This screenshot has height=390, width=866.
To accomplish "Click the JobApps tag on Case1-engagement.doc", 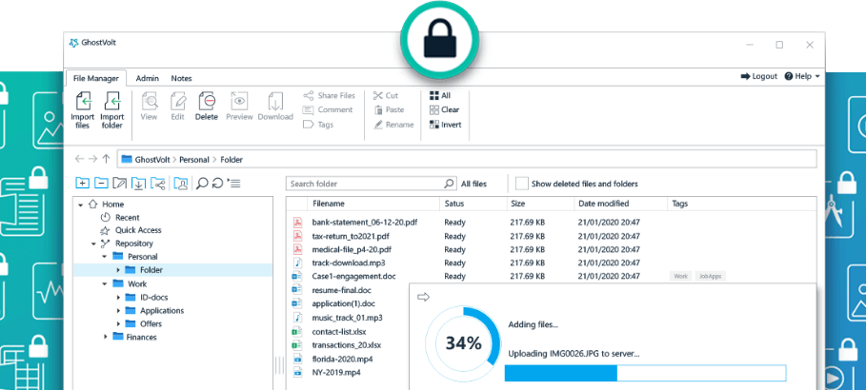I will click(711, 276).
